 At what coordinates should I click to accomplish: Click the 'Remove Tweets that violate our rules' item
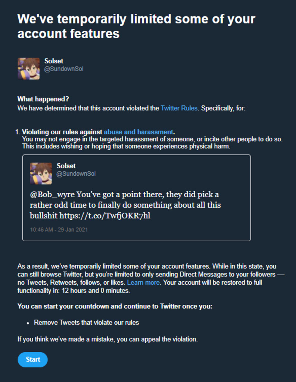click(86, 322)
